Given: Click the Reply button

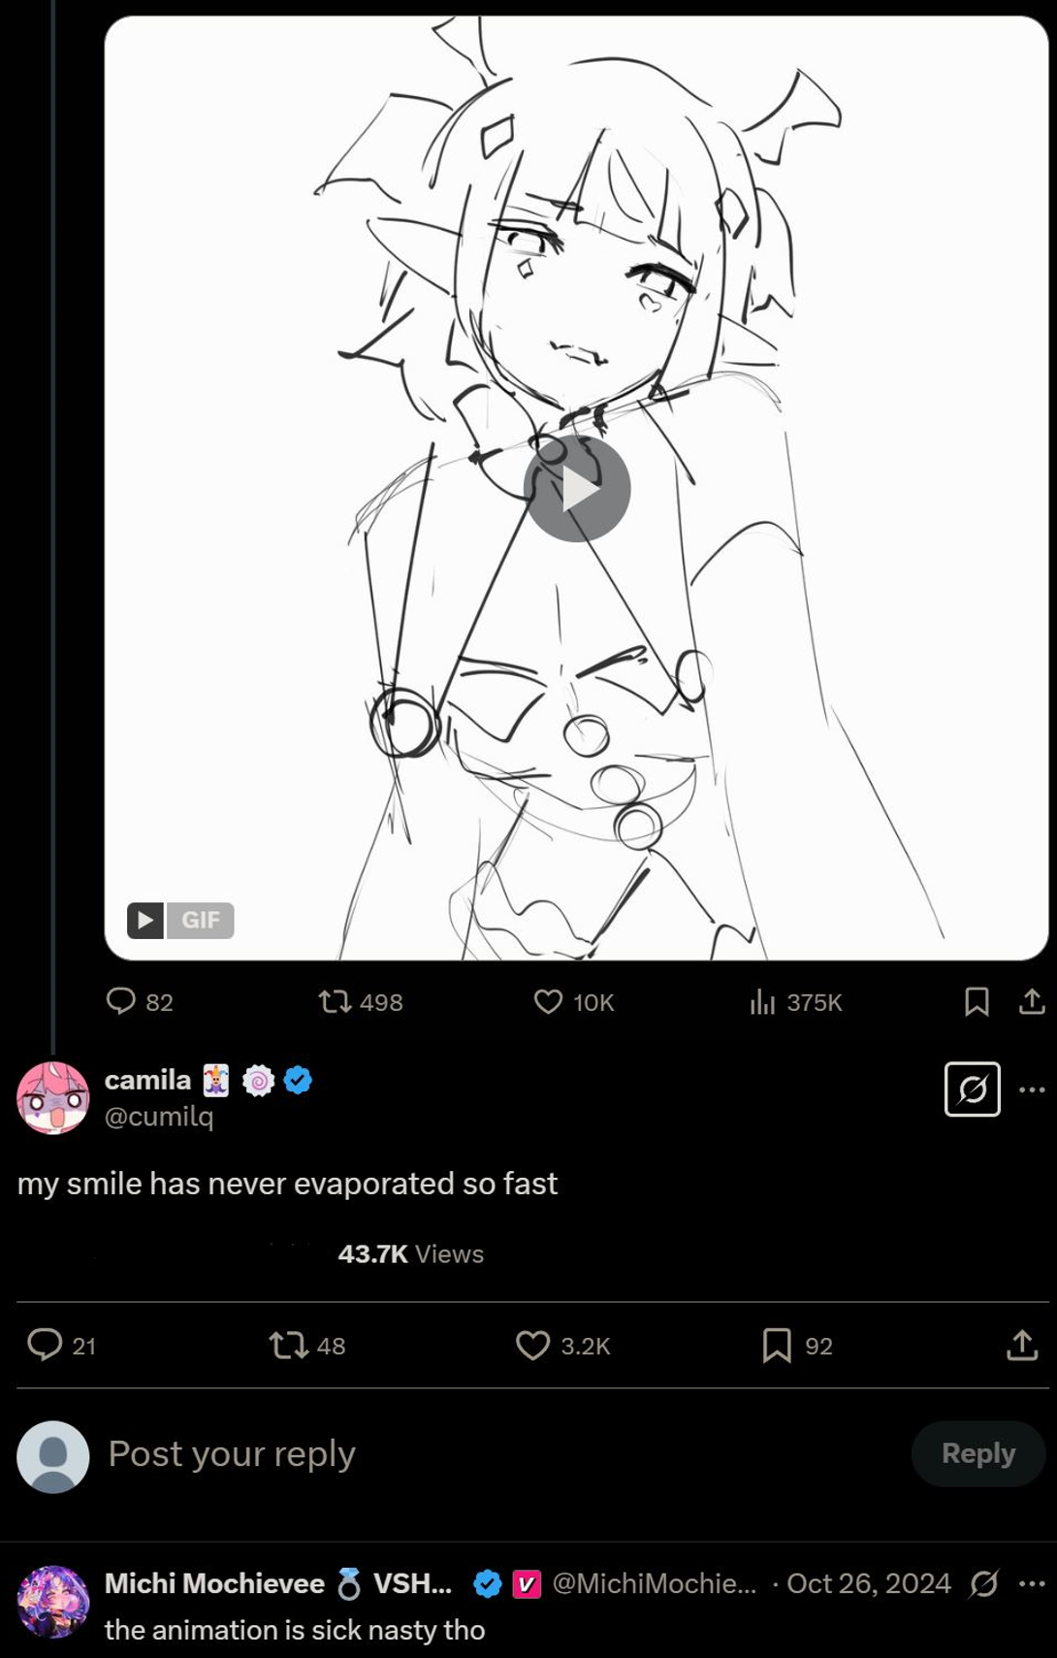Looking at the screenshot, I should 978,1453.
